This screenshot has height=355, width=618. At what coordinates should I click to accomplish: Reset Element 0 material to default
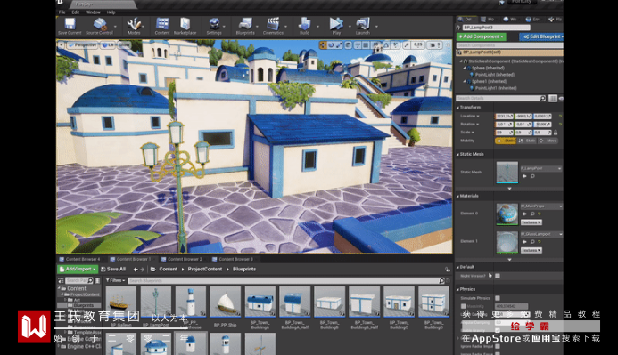tap(540, 214)
